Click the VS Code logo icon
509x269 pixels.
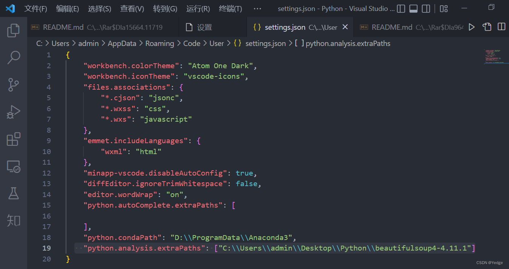click(x=10, y=8)
